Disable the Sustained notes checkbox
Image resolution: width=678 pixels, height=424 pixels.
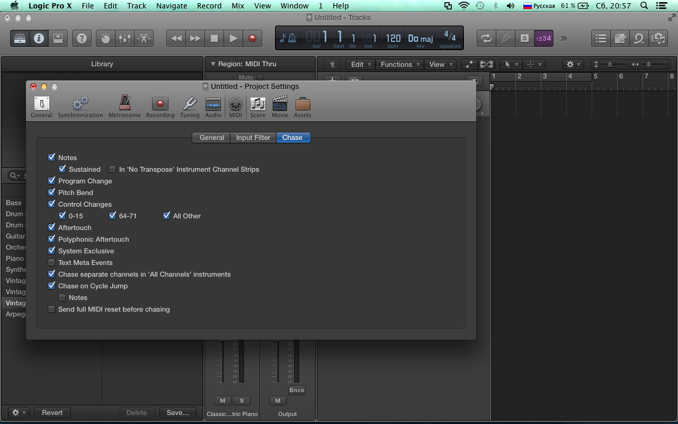pyautogui.click(x=62, y=169)
